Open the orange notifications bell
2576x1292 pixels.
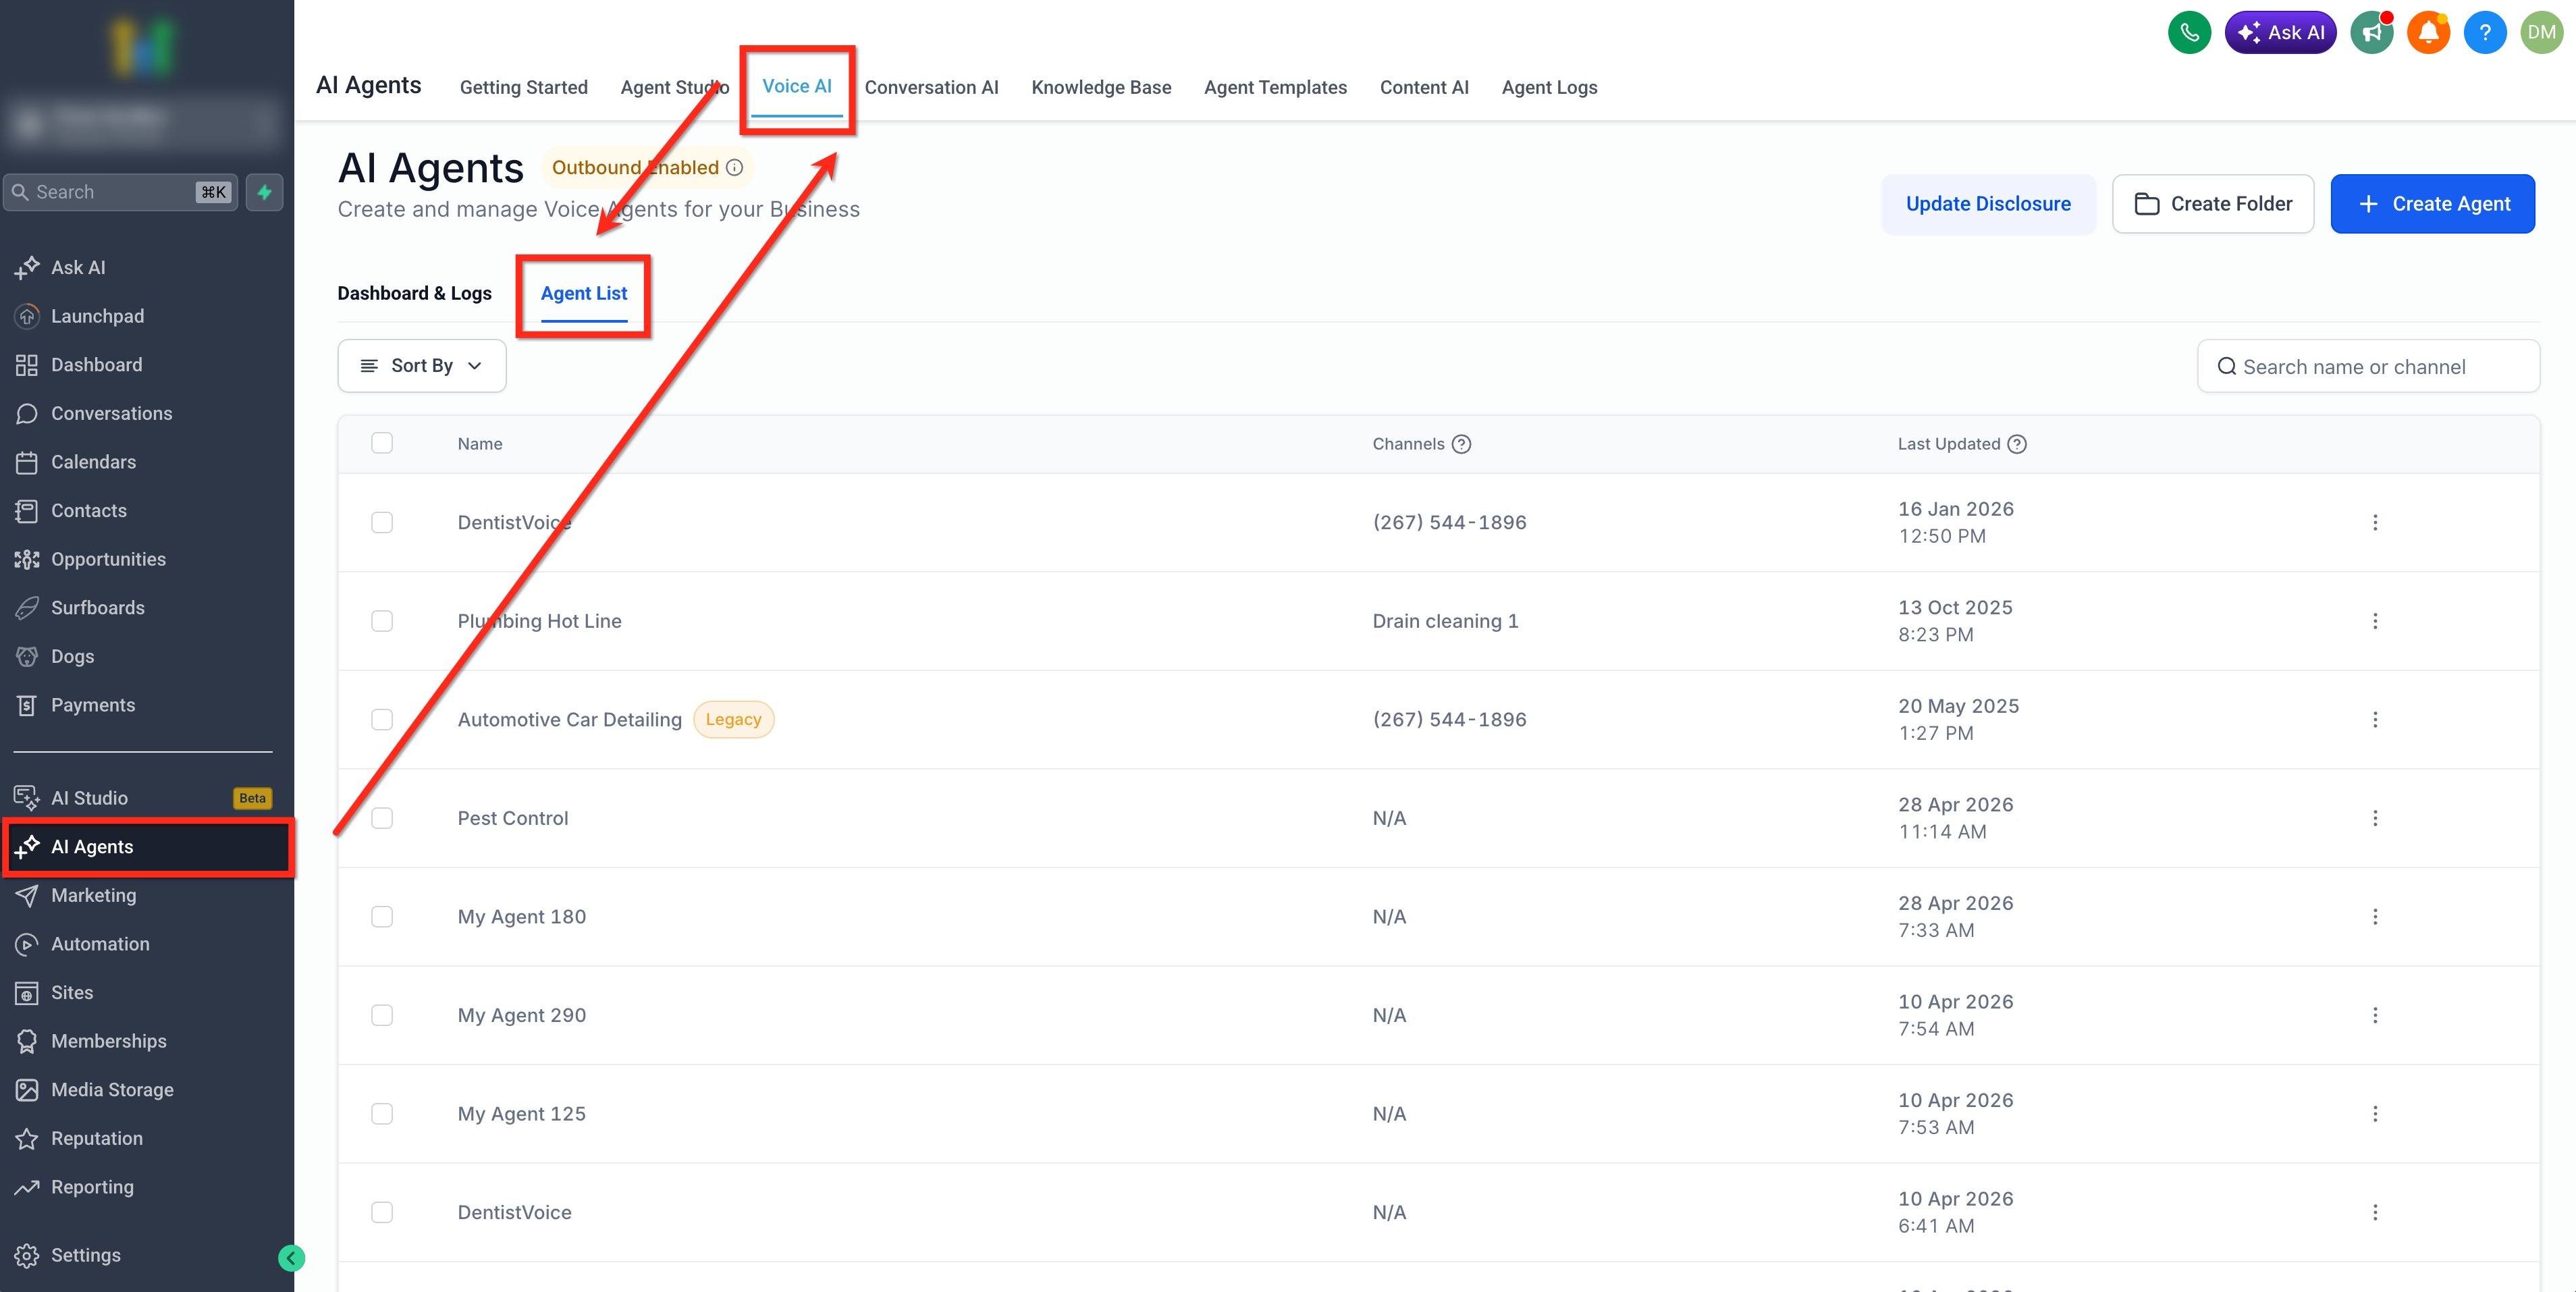click(2428, 32)
